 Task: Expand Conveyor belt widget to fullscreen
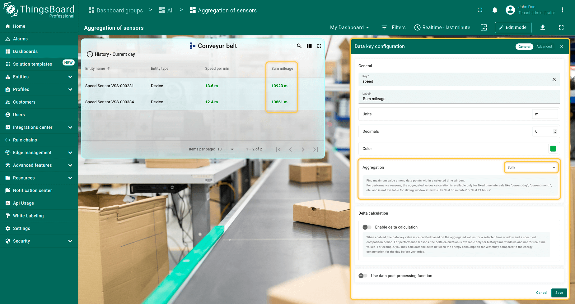point(319,46)
